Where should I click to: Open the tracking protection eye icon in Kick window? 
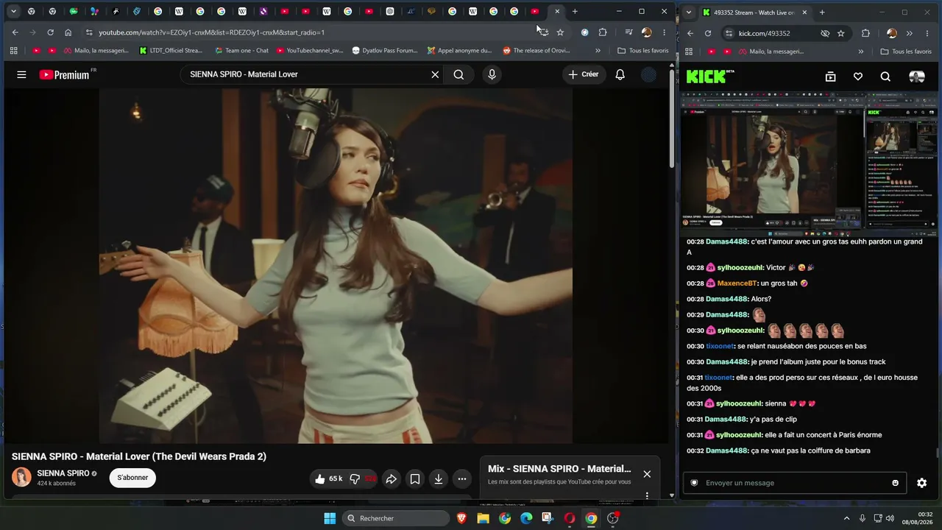[825, 33]
